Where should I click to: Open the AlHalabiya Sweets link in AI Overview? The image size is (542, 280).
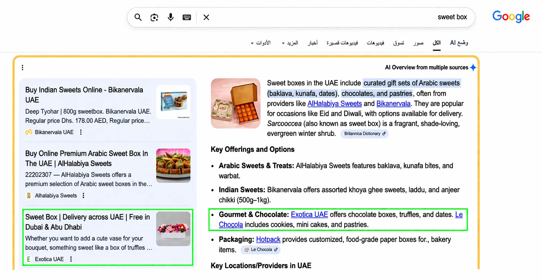coord(334,103)
